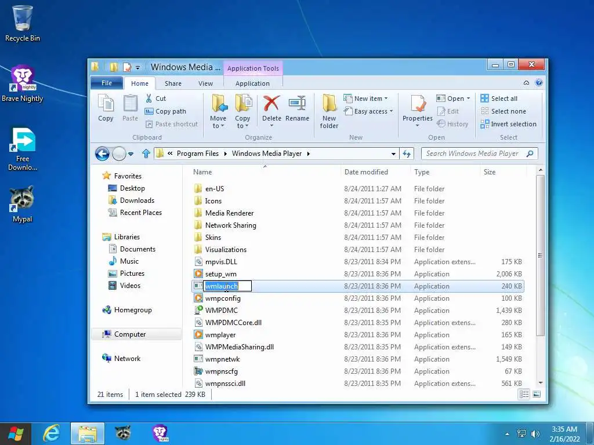The width and height of the screenshot is (594, 445).
Task: Select the Home ribbon tab
Action: [140, 83]
